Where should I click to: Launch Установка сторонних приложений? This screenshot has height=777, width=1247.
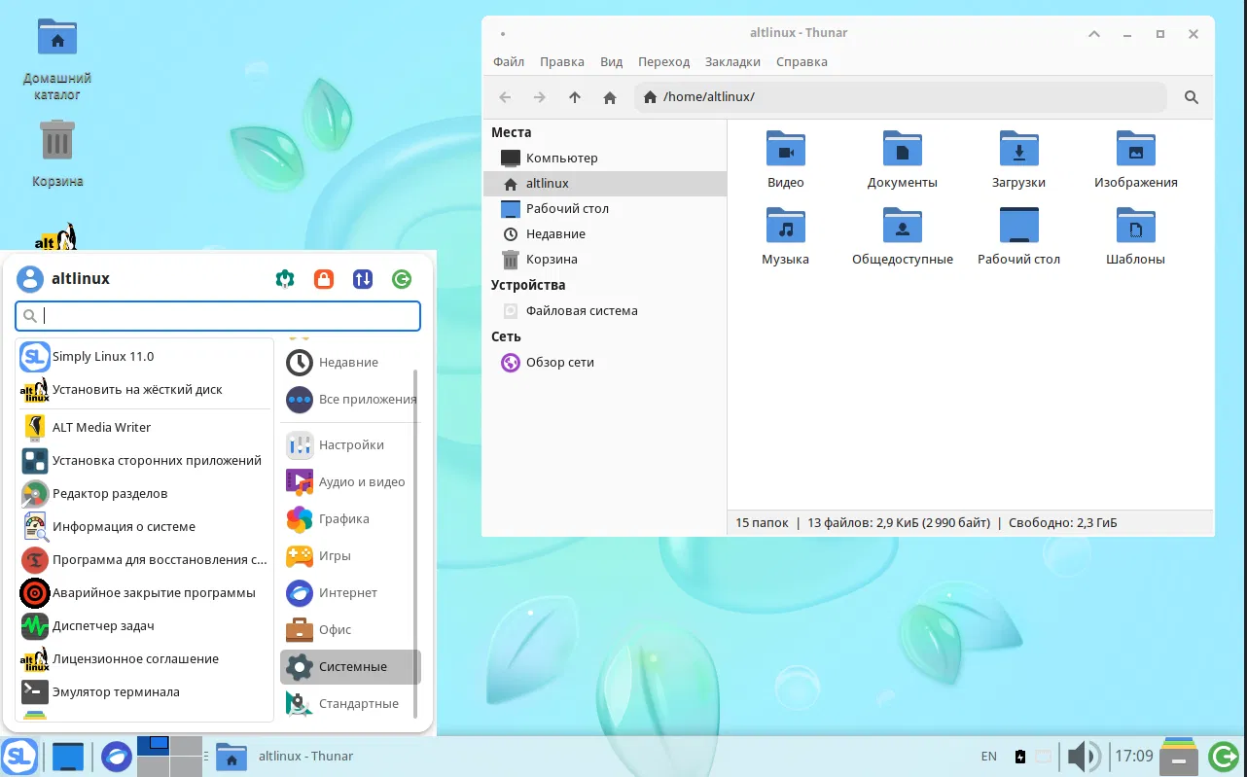[x=145, y=461]
